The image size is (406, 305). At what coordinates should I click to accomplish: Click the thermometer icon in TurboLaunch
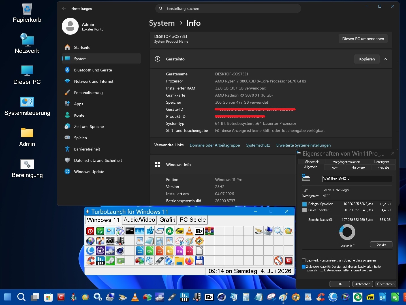click(100, 241)
